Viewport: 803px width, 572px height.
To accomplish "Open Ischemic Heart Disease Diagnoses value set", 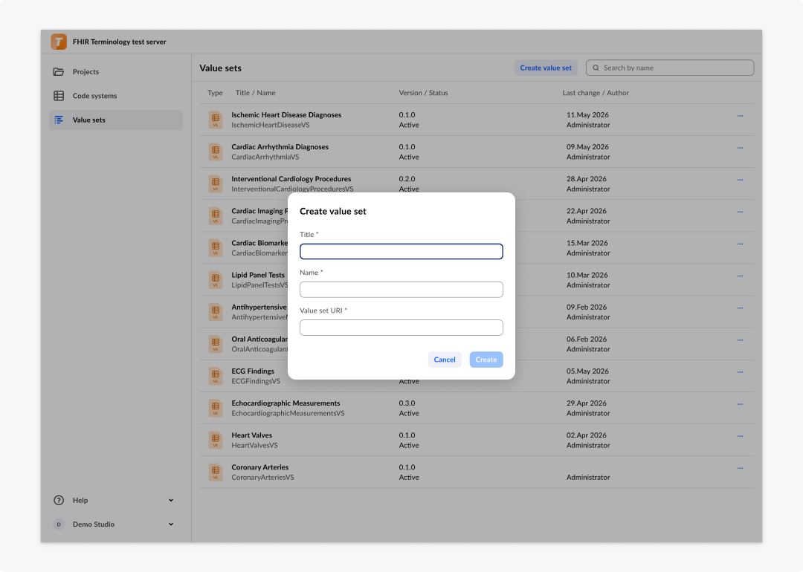I will point(286,115).
